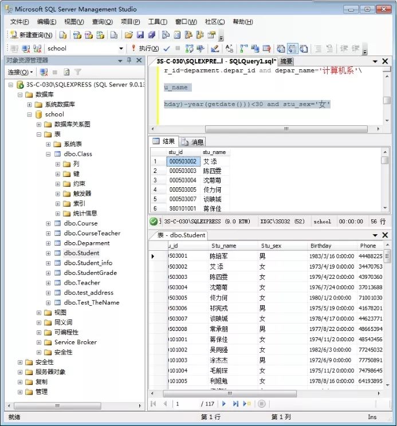The image size is (397, 426).
Task: Click the Cancel executing query stop icon
Action: click(178, 49)
